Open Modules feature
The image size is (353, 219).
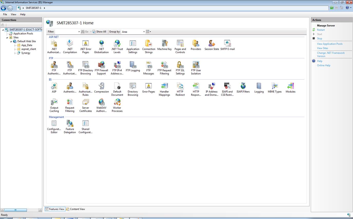pos(290,88)
